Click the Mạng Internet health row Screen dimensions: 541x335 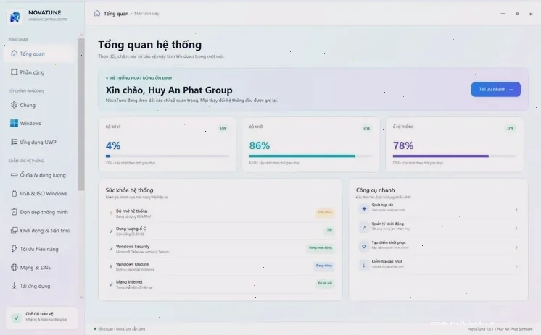point(220,284)
